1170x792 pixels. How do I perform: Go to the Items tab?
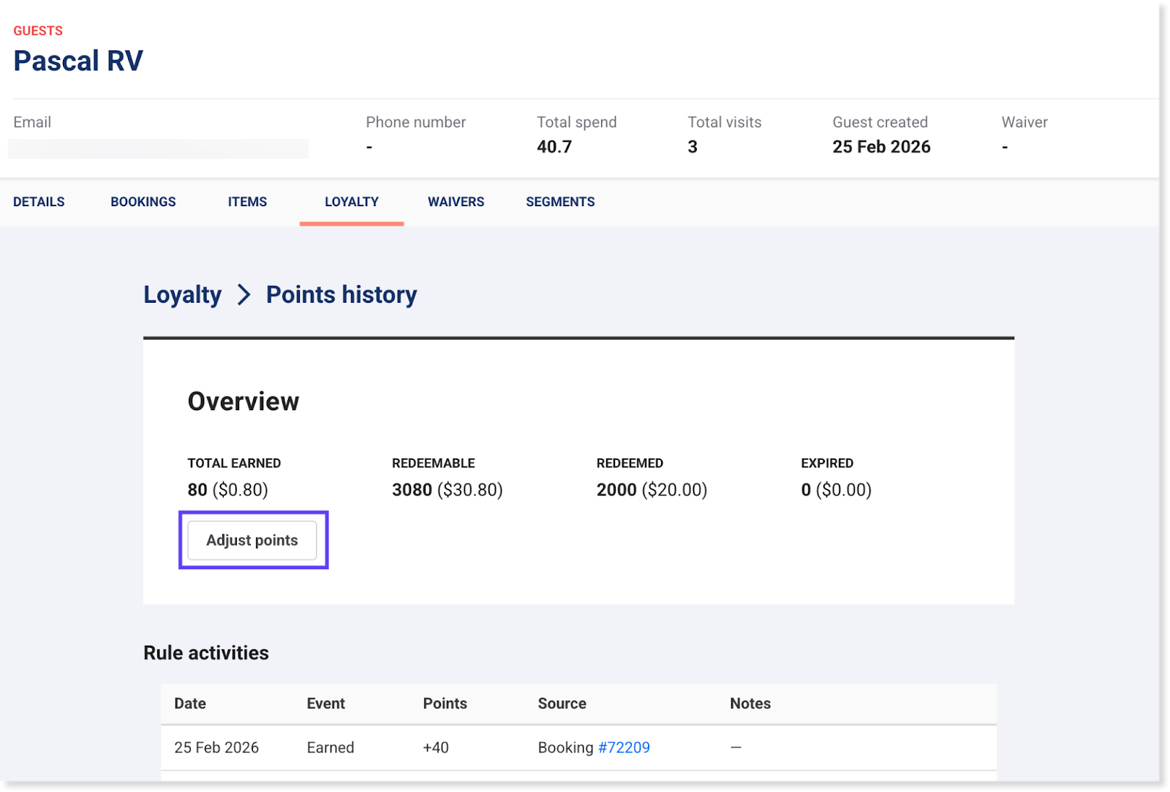point(247,202)
